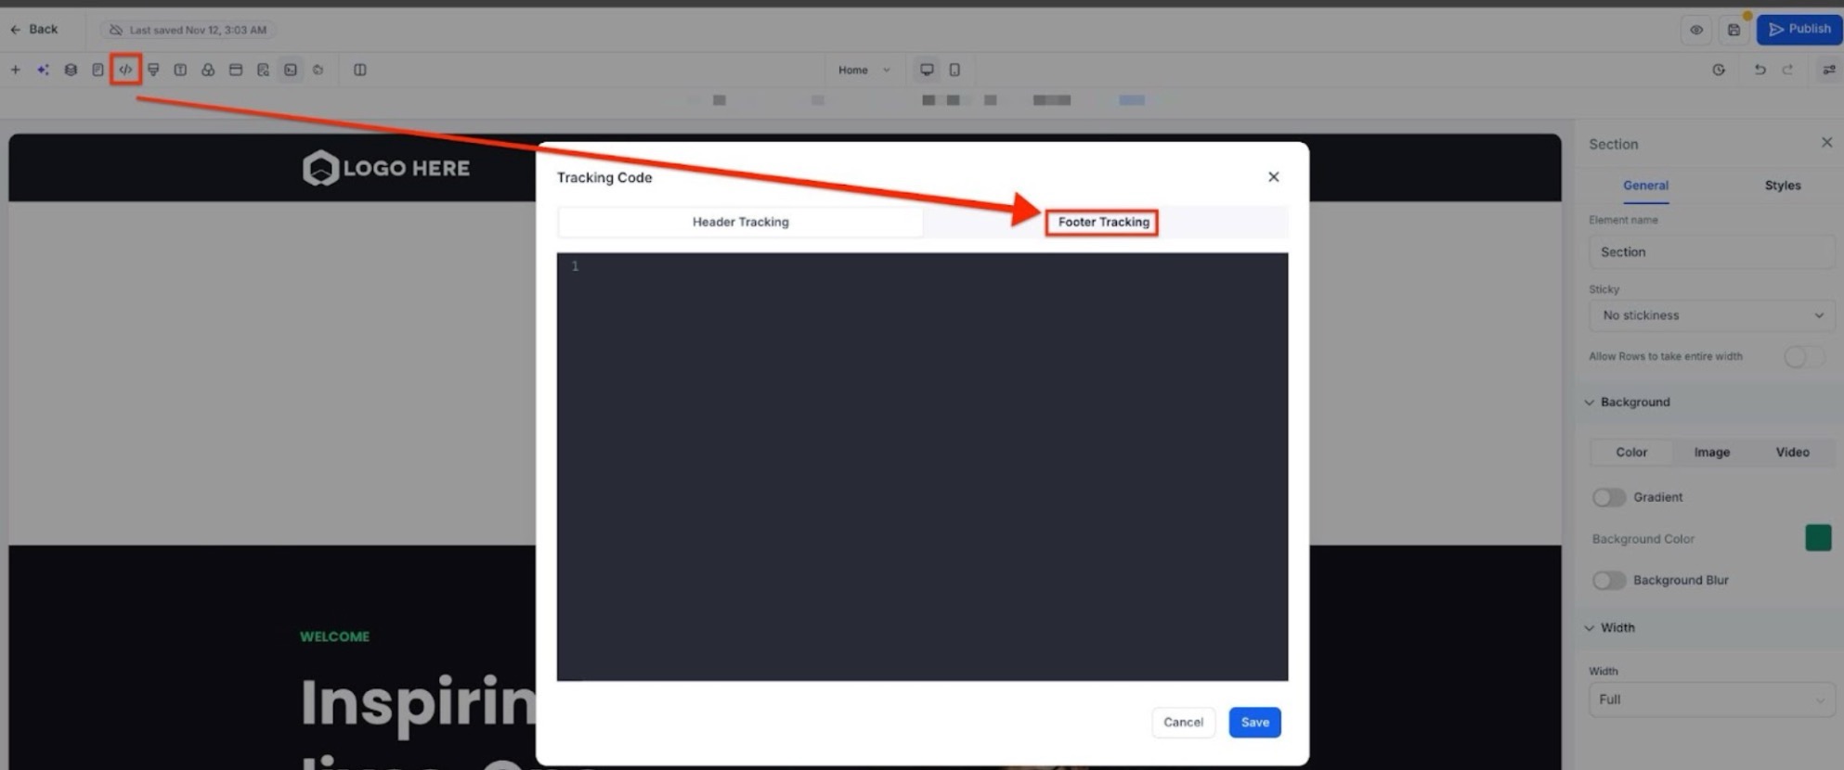Image resolution: width=1844 pixels, height=770 pixels.
Task: Click the plus icon to add an element
Action: point(16,70)
